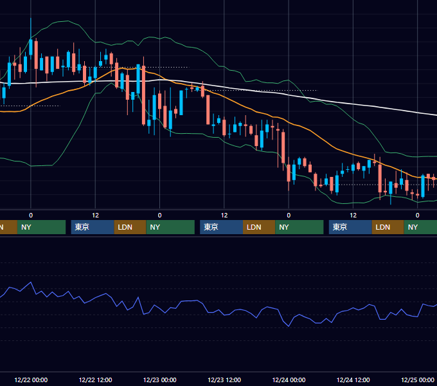Select the 東京 session block before 12/23 12:00
This screenshot has height=386, width=437.
tap(221, 227)
